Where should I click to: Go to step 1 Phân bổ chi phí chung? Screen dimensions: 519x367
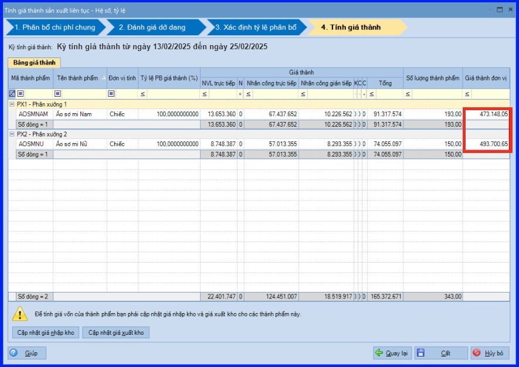[x=54, y=27]
